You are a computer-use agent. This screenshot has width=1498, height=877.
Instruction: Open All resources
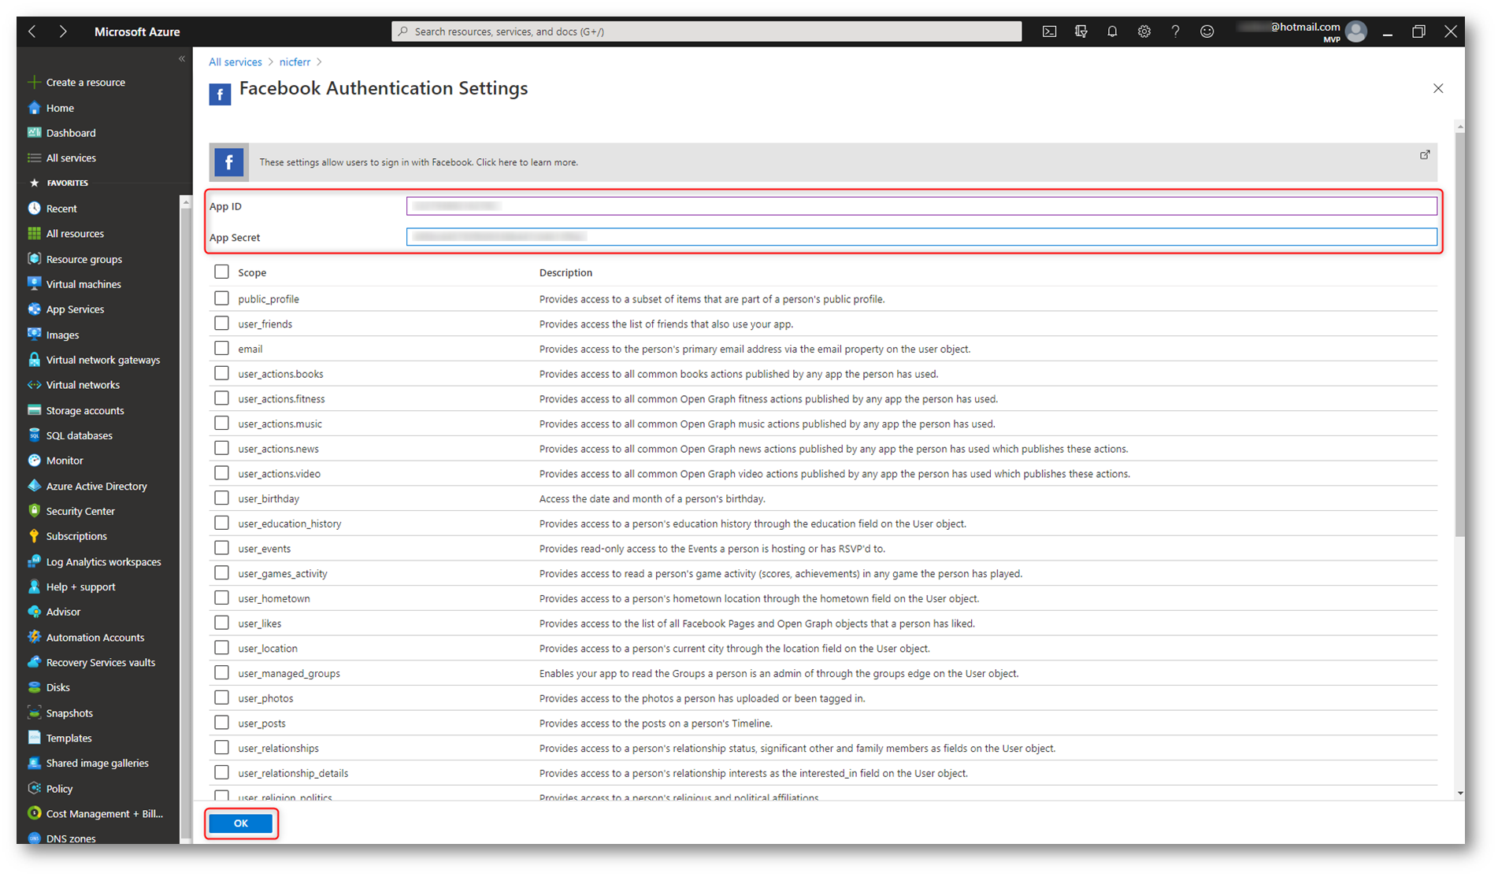pyautogui.click(x=75, y=234)
